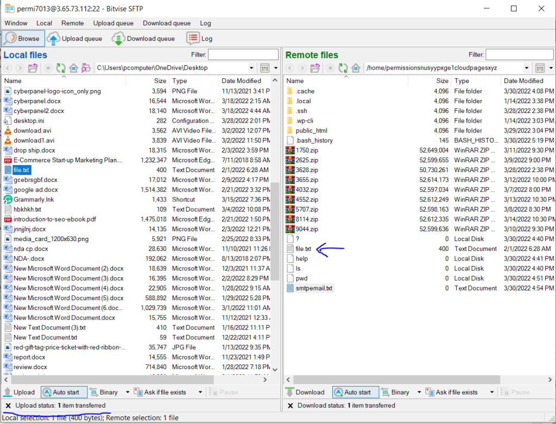Open remote view options dropdown arrow
Viewport: 556px width, 424px height.
pyautogui.click(x=551, y=68)
